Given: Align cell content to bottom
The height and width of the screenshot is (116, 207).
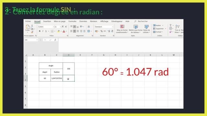Looking at the screenshot, I should point(78,27).
